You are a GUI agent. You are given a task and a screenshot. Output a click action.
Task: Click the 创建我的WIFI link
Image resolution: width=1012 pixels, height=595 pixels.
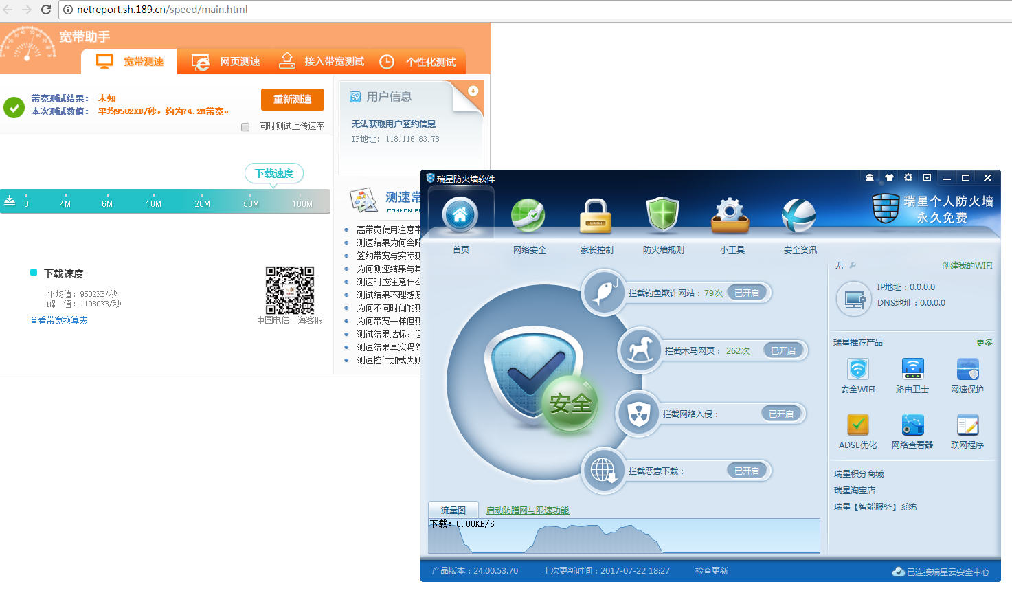click(967, 265)
